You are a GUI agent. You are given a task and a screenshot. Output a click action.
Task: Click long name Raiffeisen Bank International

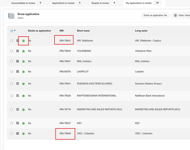[150, 96]
